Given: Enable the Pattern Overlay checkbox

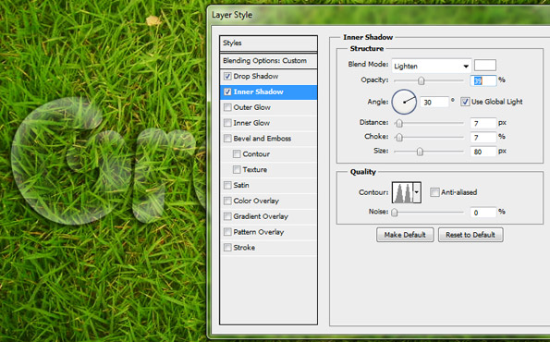Looking at the screenshot, I should [227, 232].
